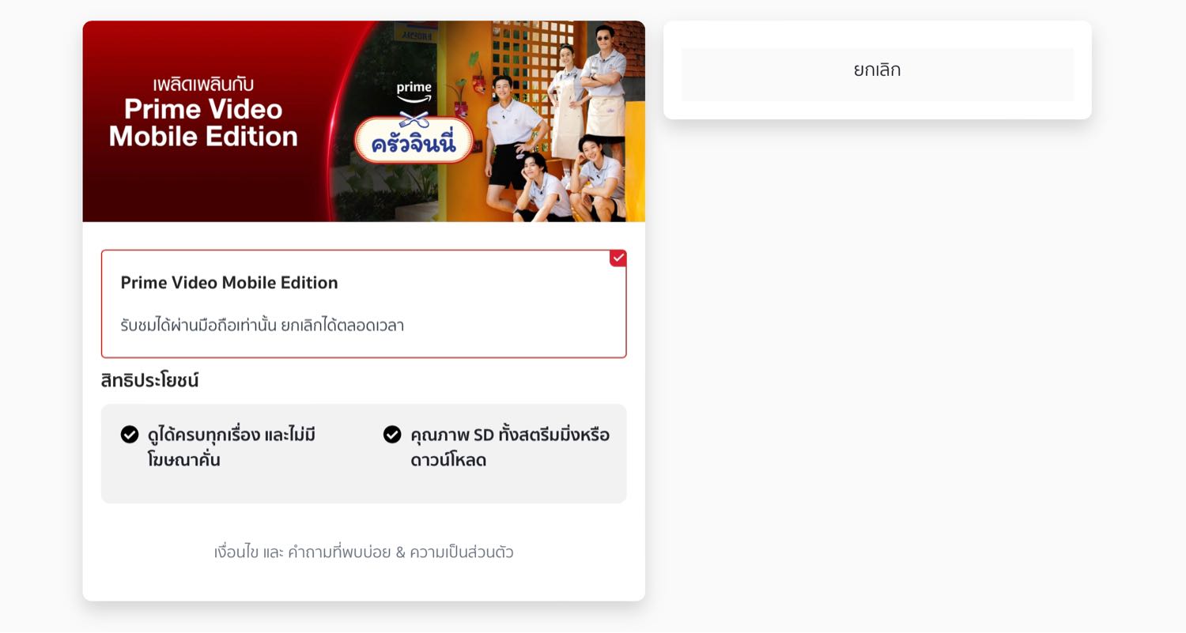Toggle the red checkmark on package card
The image size is (1186, 633).
click(x=618, y=258)
